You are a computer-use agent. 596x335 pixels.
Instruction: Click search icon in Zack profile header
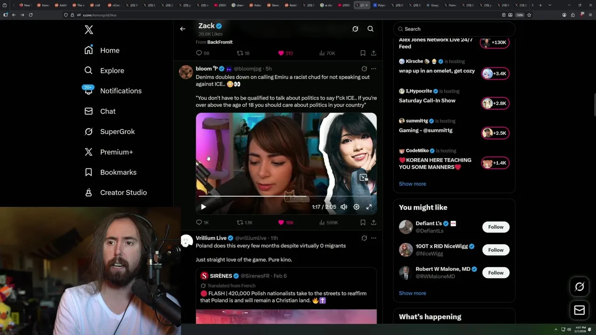click(x=371, y=29)
